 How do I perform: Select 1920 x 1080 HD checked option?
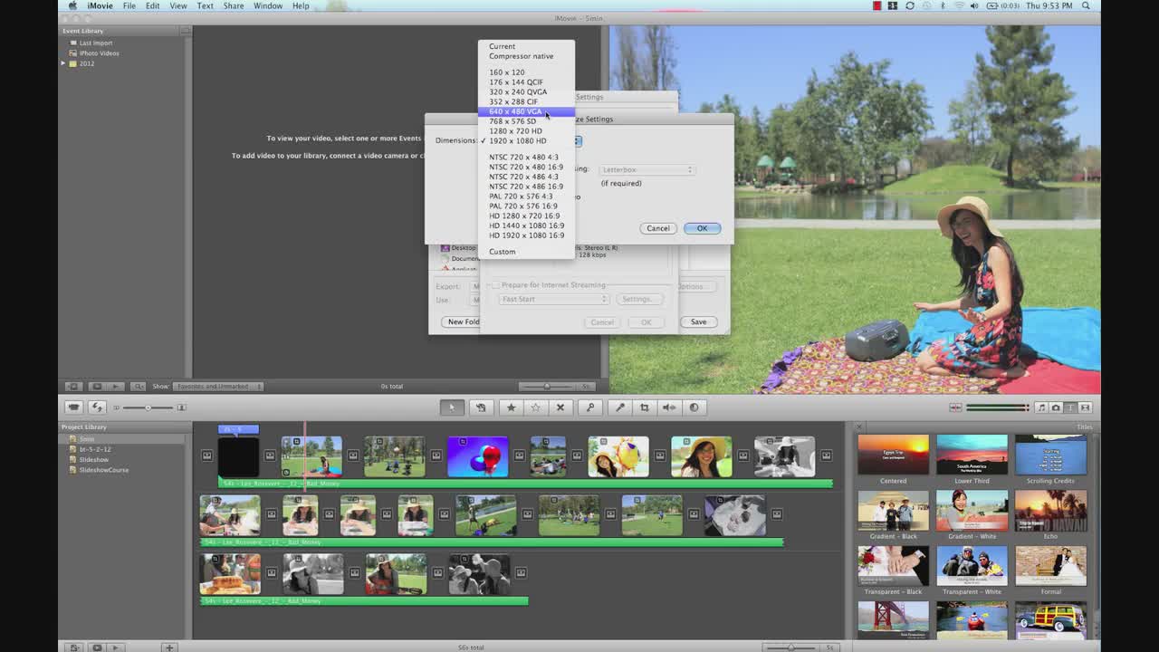coord(526,140)
